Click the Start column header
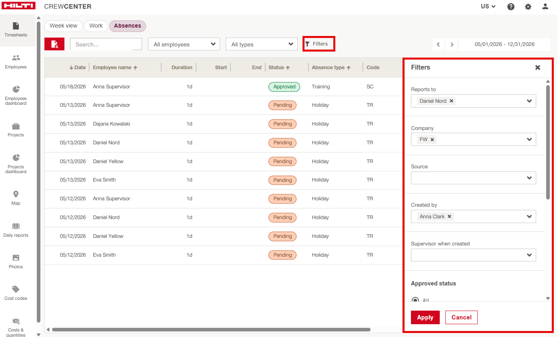Viewport: 557px width, 337px height. click(221, 68)
